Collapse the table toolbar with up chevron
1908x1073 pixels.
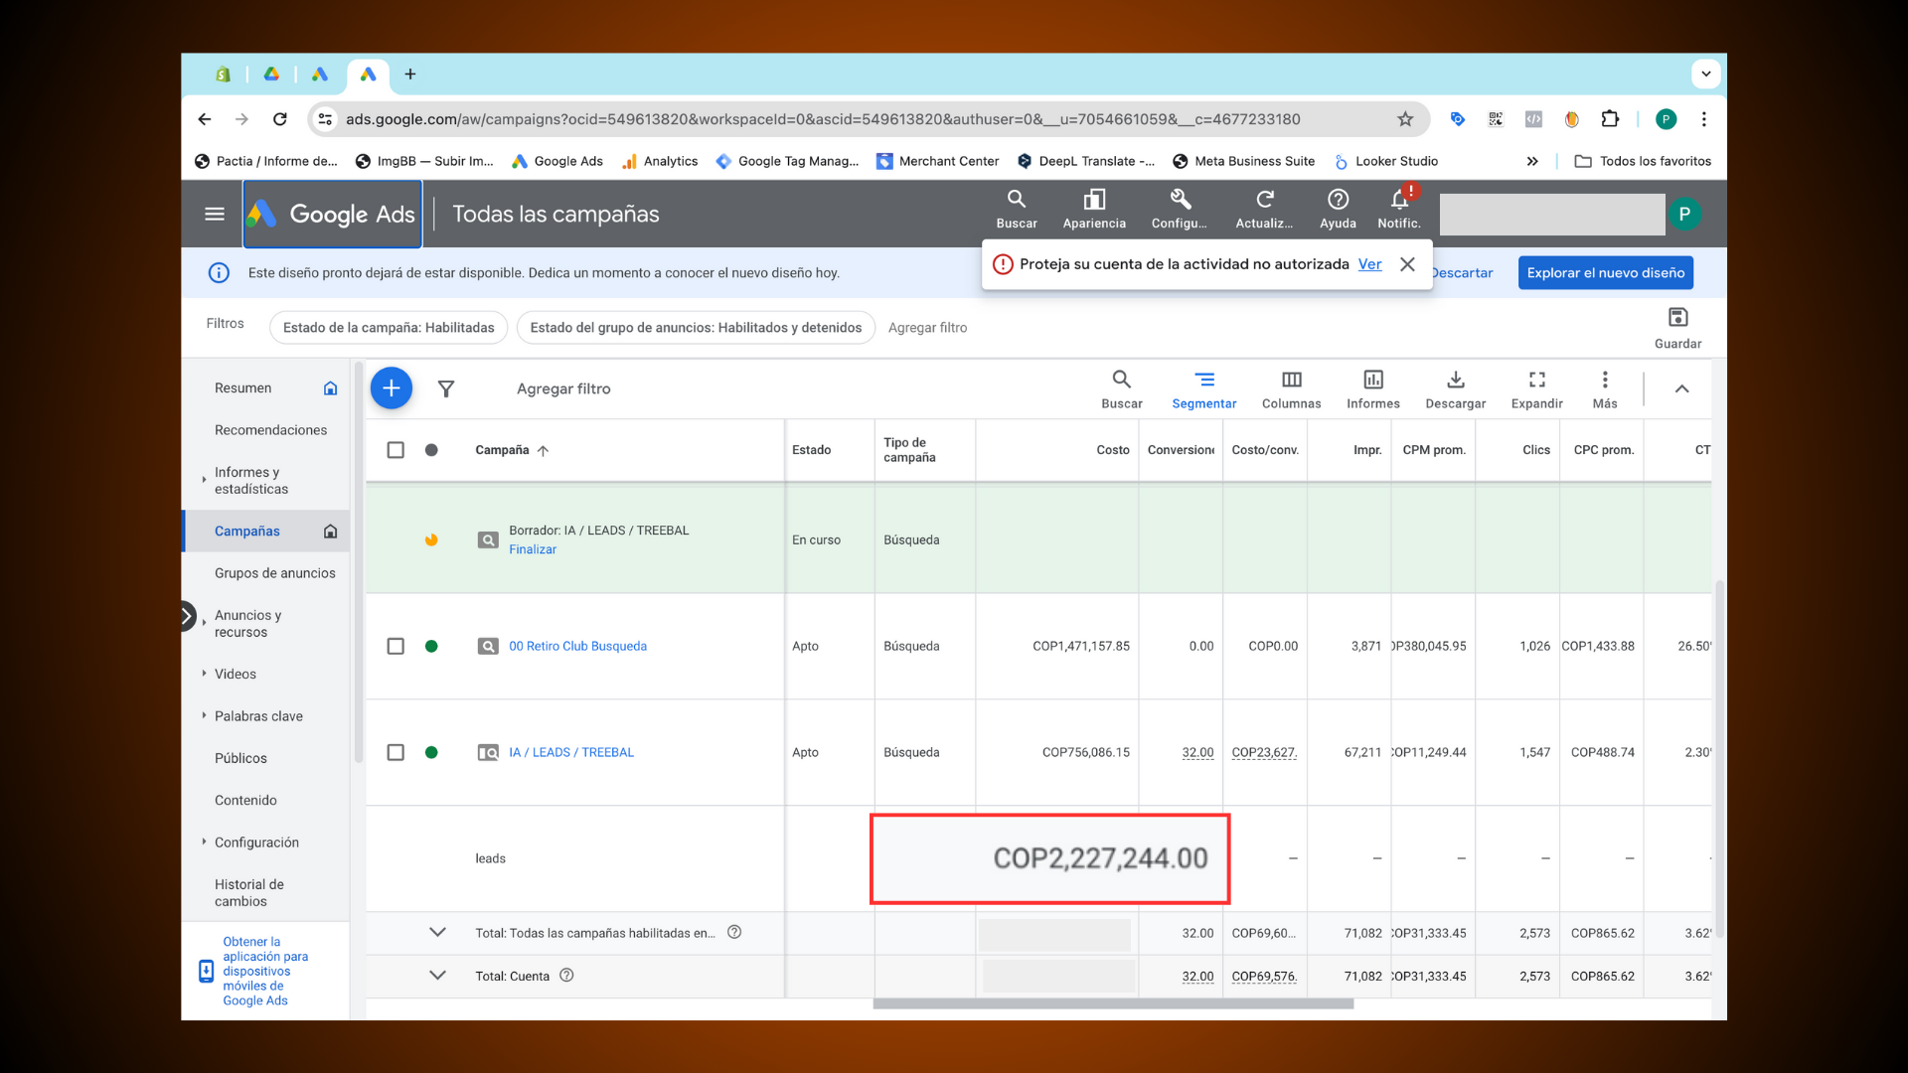(1681, 389)
